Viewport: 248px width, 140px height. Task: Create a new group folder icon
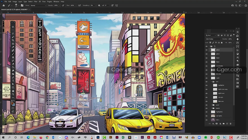[x=223, y=124]
